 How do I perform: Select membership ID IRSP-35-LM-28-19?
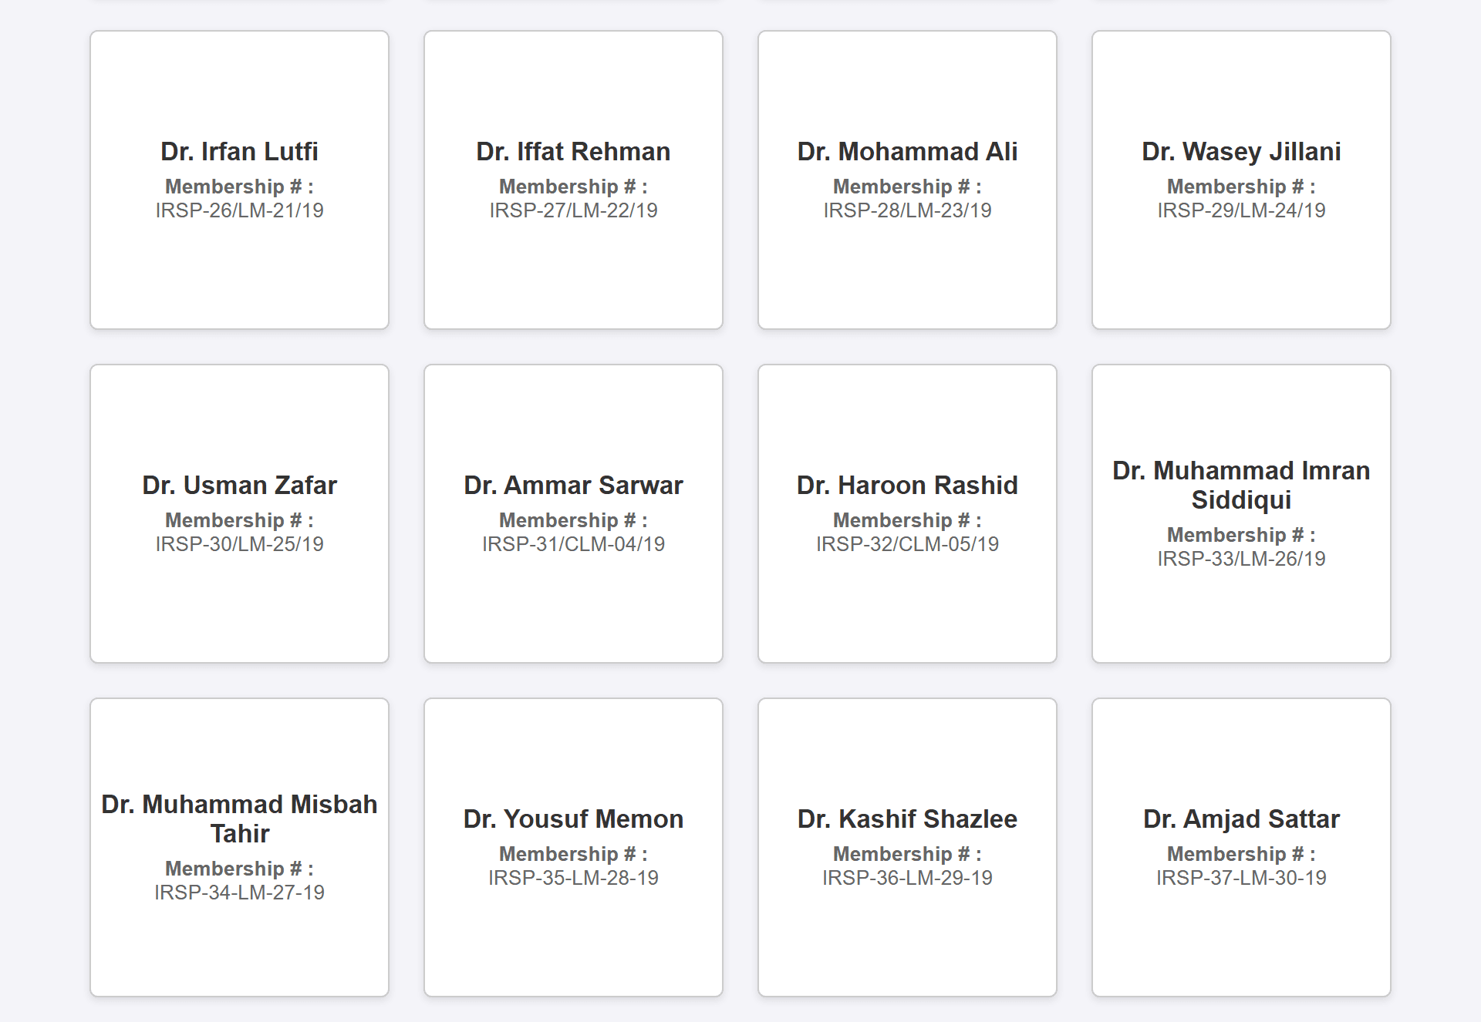click(573, 878)
